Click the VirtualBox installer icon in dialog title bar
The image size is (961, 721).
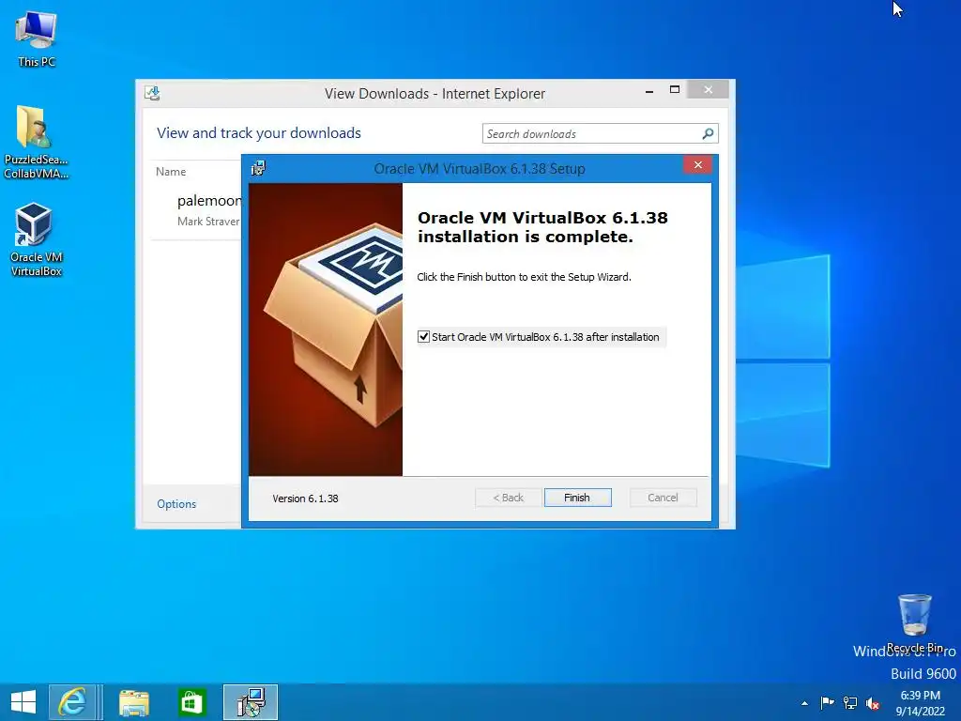(x=258, y=168)
